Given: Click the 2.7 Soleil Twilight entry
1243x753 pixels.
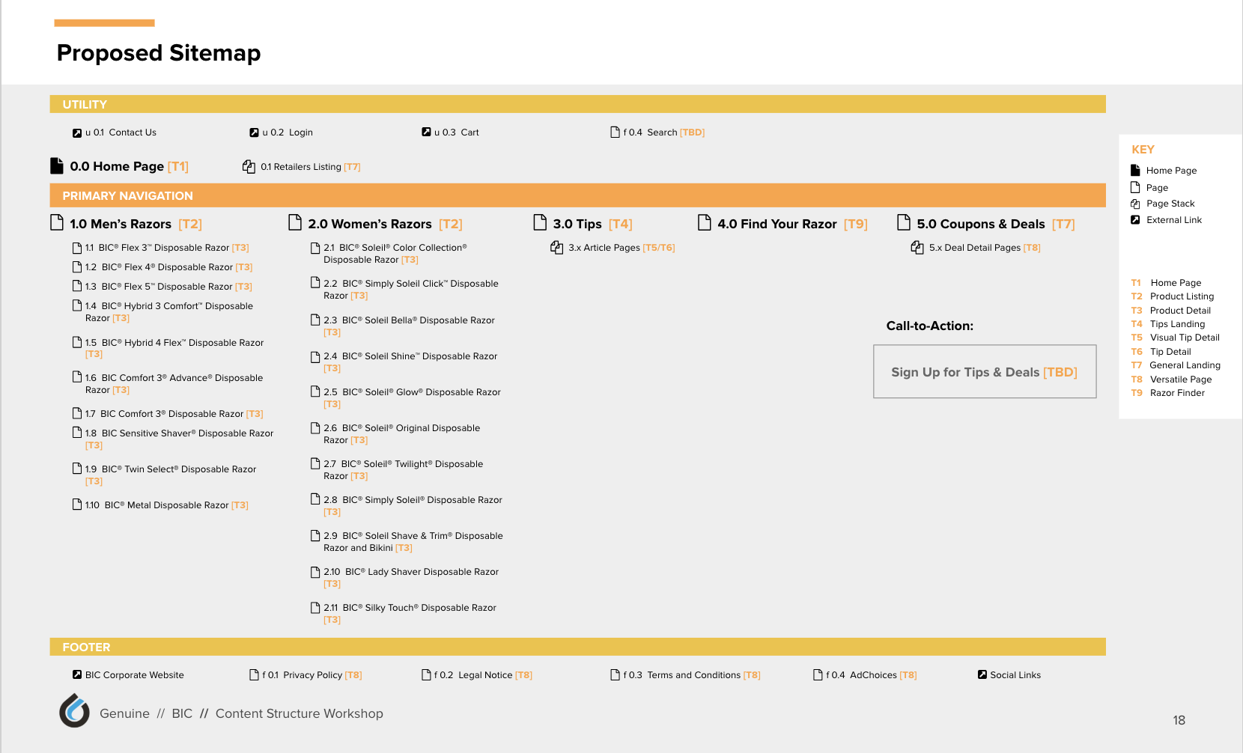Looking at the screenshot, I should point(403,470).
